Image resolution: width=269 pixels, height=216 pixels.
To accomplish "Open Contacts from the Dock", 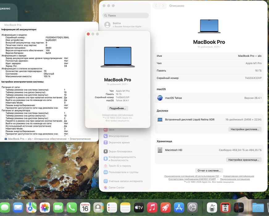I will click(99, 207).
